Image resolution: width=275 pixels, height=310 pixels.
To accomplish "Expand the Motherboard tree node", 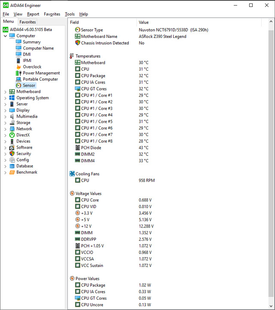I will click(x=5, y=92).
